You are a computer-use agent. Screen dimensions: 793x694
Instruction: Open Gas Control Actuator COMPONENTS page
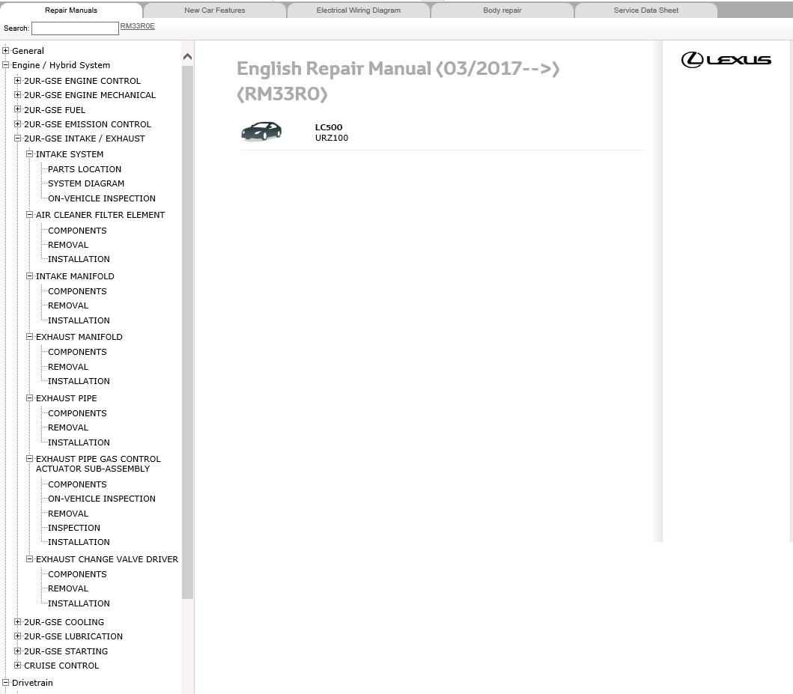point(77,484)
